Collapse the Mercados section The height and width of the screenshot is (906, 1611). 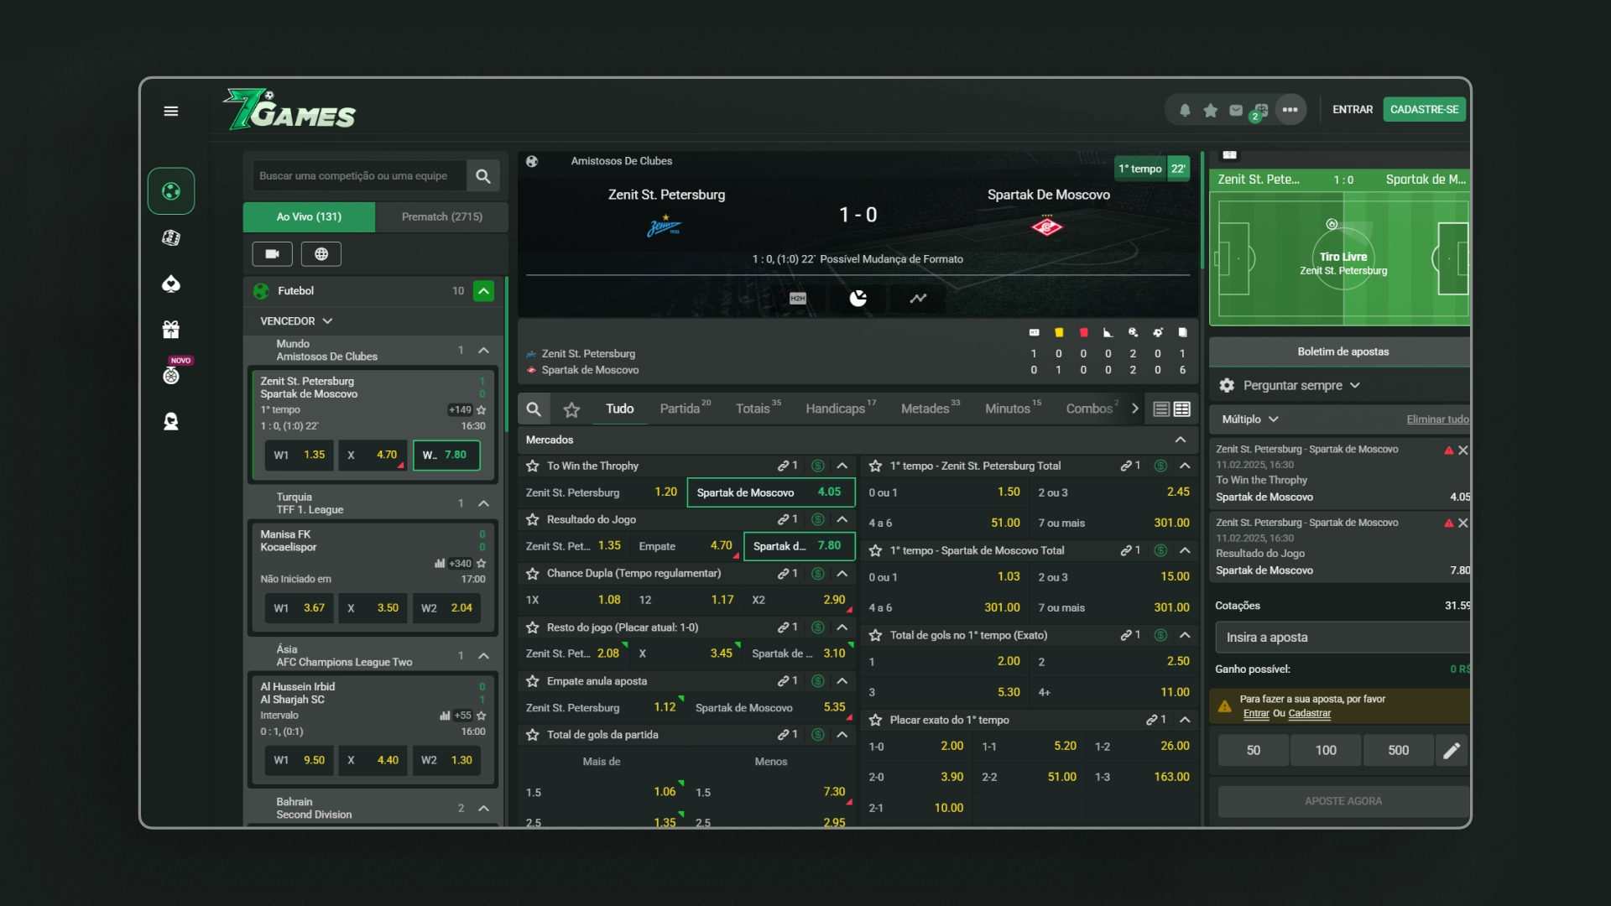point(1181,440)
